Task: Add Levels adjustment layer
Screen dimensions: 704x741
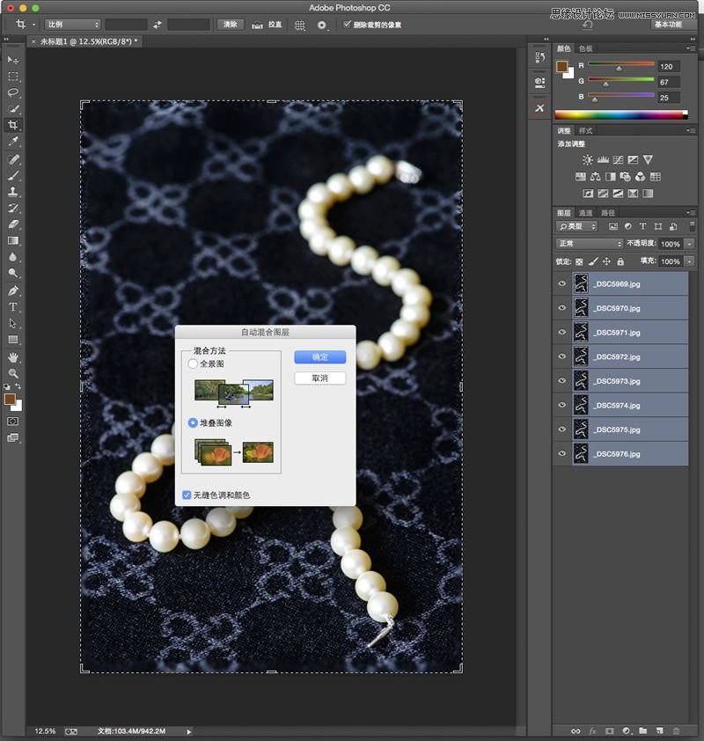Action: click(x=603, y=160)
